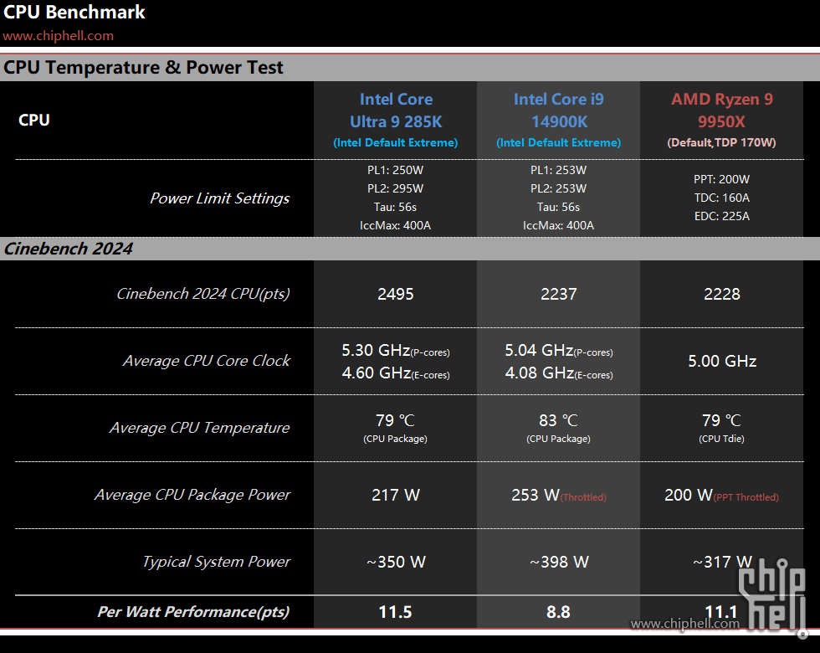The width and height of the screenshot is (820, 653).
Task: Select the "4.60 GHz" E-cores value
Action: tap(376, 373)
